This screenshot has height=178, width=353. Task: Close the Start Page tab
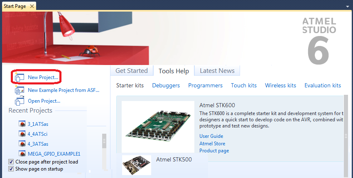tap(32, 6)
